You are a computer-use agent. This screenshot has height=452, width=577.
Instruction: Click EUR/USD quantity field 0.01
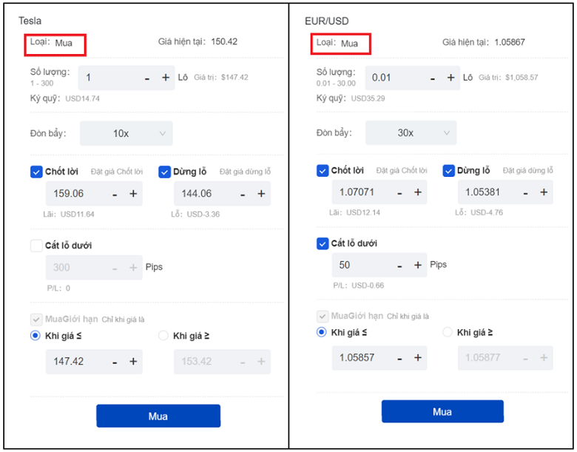tap(396, 78)
